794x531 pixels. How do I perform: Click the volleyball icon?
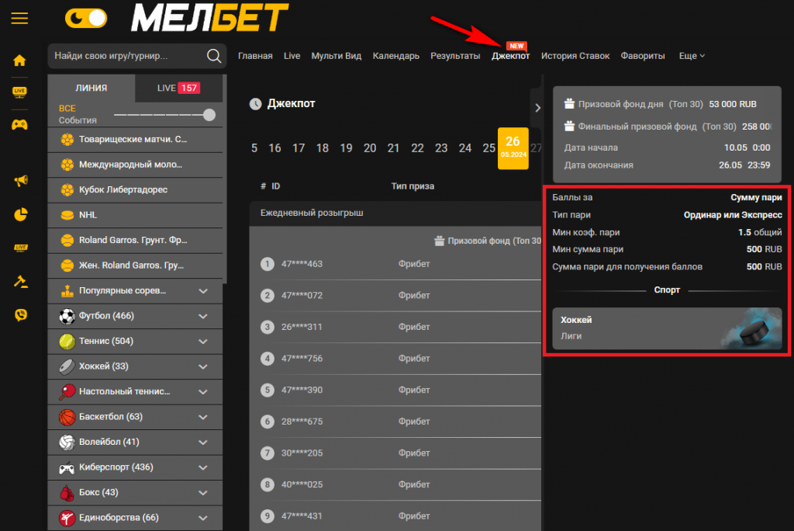tap(67, 442)
